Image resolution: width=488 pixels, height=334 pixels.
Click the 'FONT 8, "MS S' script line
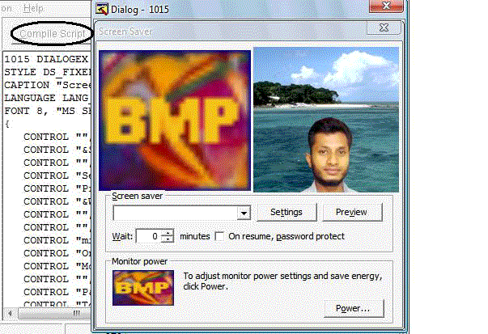[47, 111]
